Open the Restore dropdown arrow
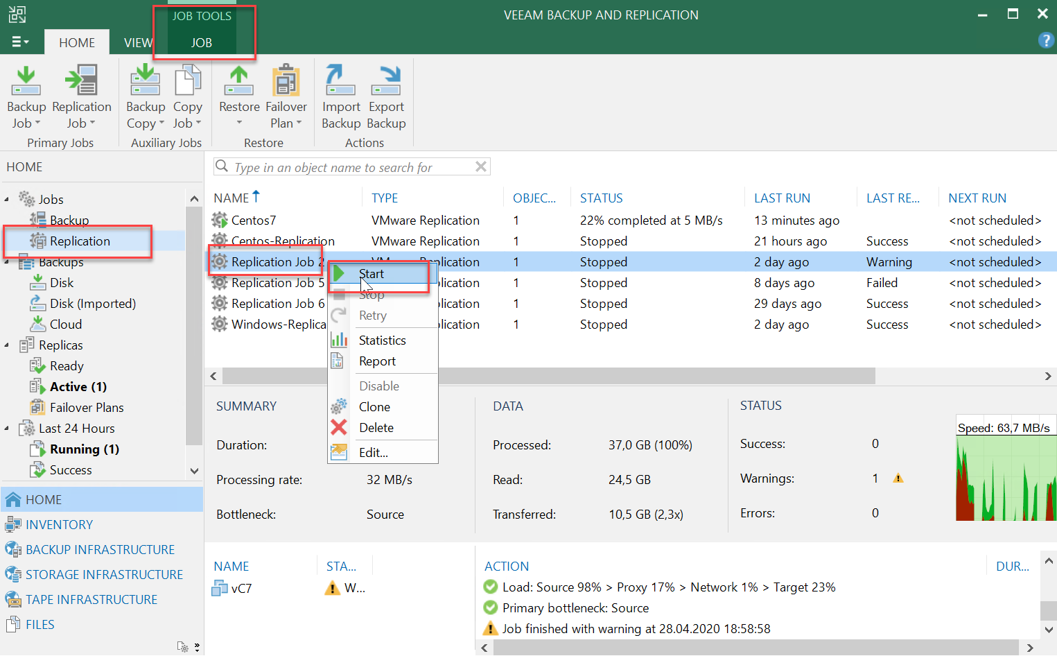 click(239, 123)
